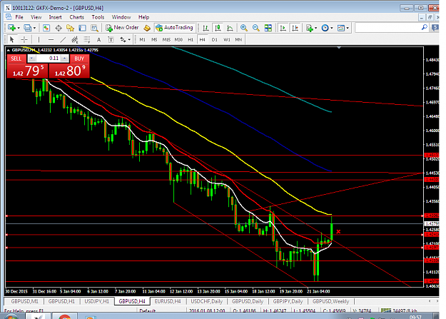Toggle chart auto scroll
The height and width of the screenshot is (319, 446).
[x=283, y=28]
